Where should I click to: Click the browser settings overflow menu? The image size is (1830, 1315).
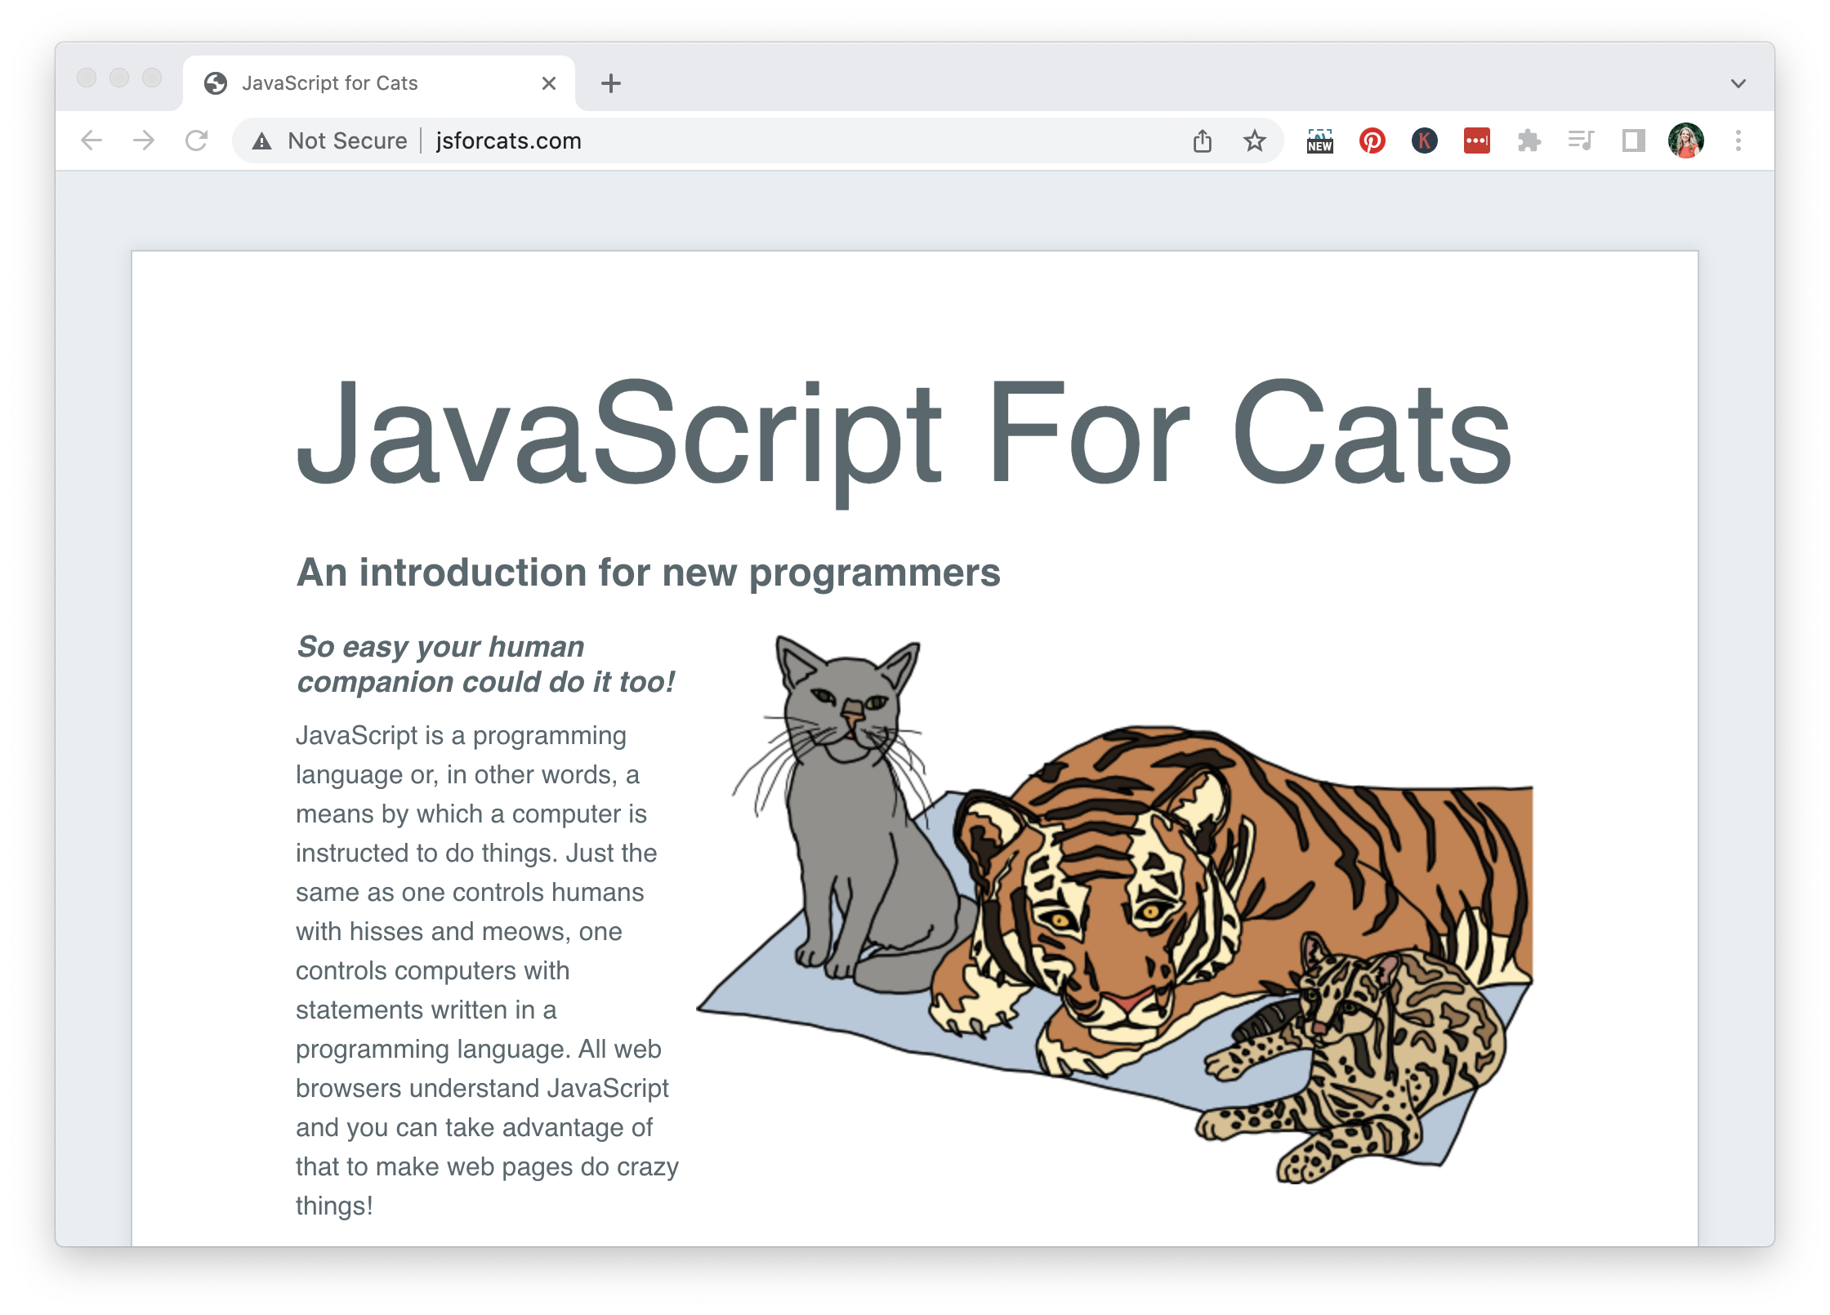click(x=1739, y=139)
